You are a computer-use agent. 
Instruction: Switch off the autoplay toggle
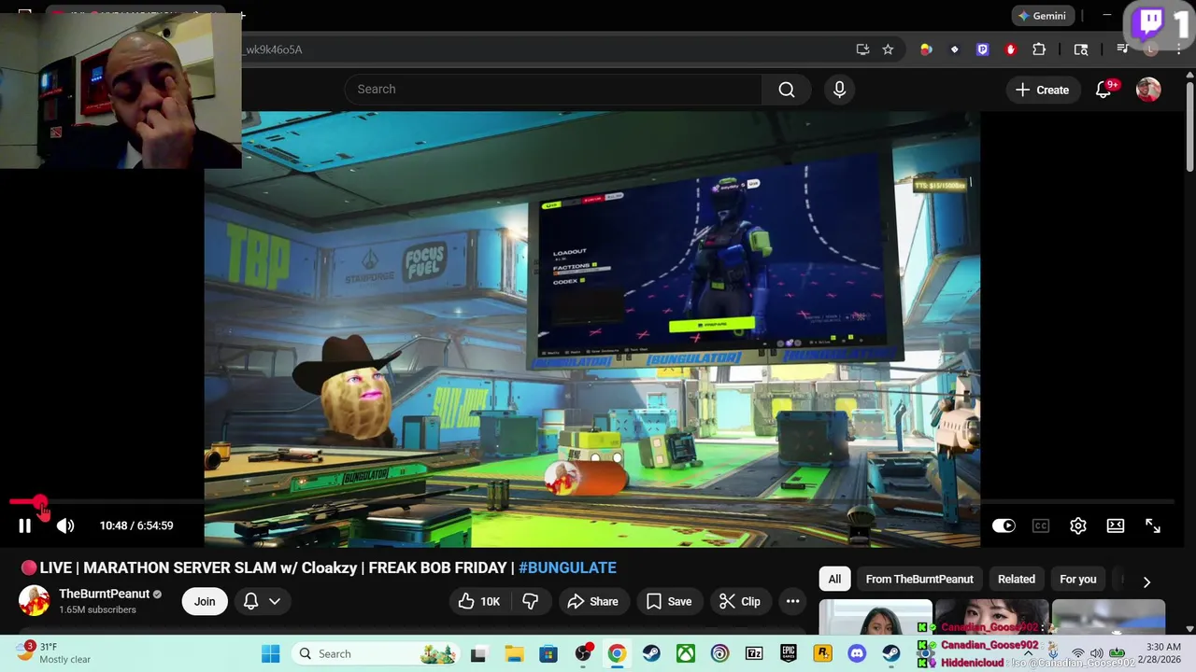(x=1004, y=525)
